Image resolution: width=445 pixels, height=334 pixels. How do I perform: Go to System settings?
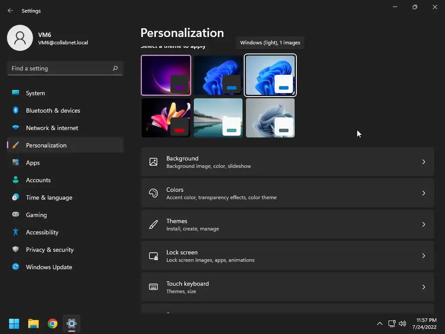(65, 93)
